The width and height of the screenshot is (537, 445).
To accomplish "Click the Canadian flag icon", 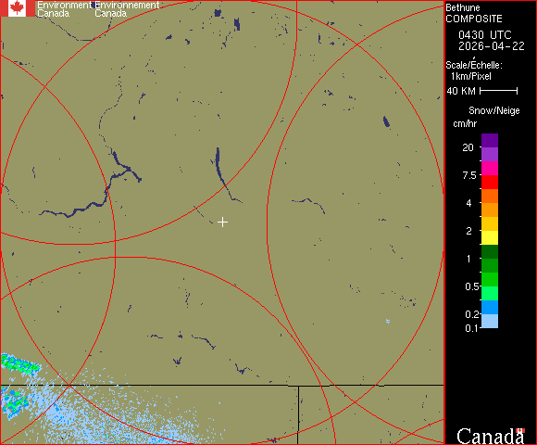I will coord(18,8).
